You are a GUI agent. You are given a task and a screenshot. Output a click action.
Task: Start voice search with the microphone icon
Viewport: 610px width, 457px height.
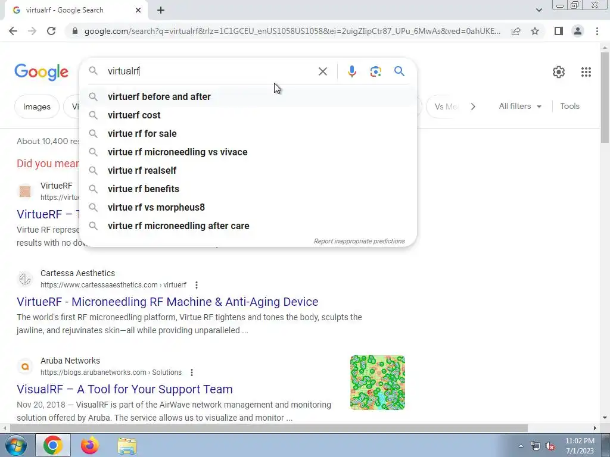click(351, 71)
